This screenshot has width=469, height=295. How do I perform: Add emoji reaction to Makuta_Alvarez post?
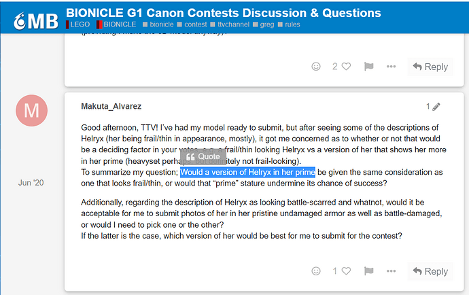pyautogui.click(x=316, y=271)
